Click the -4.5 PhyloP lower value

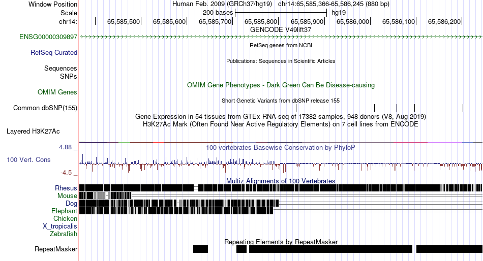pos(66,173)
